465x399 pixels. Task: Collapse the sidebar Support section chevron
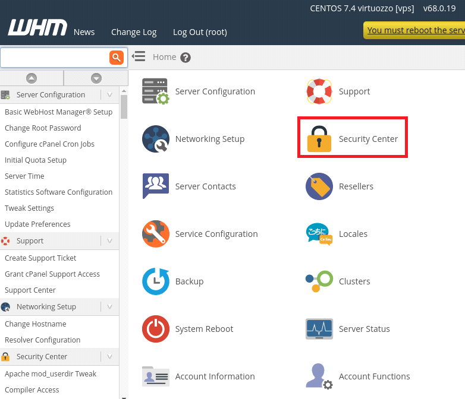pos(110,241)
